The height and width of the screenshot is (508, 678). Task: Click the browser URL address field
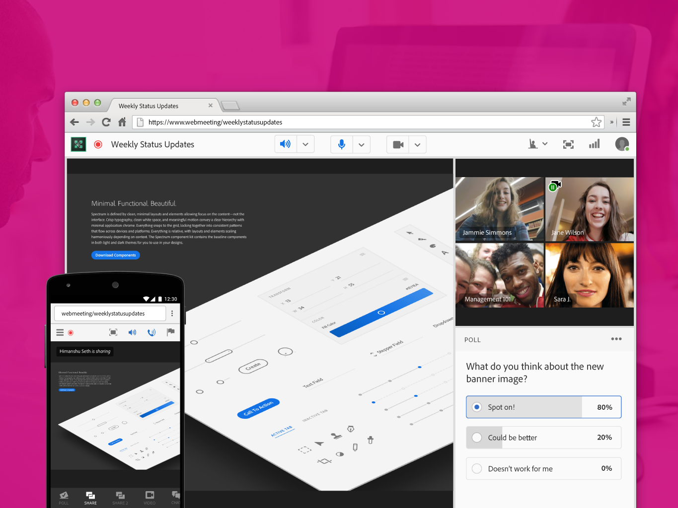pyautogui.click(x=368, y=122)
